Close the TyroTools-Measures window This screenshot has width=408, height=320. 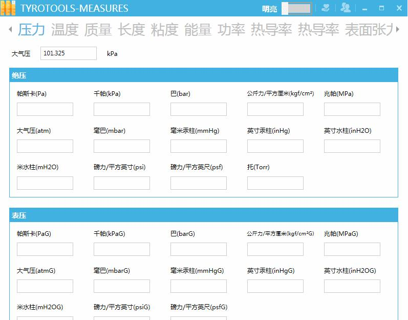pyautogui.click(x=399, y=8)
